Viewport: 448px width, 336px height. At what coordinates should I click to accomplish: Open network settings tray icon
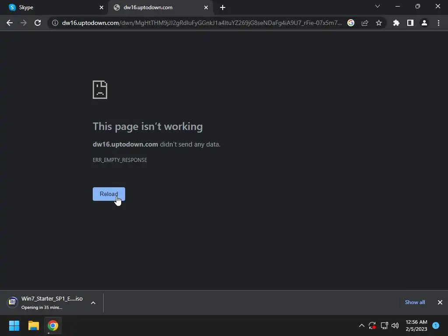coord(384,325)
